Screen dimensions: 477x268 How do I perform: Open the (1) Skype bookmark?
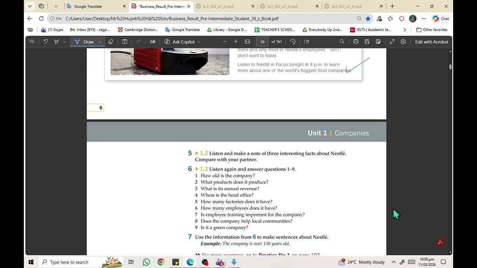52,30
